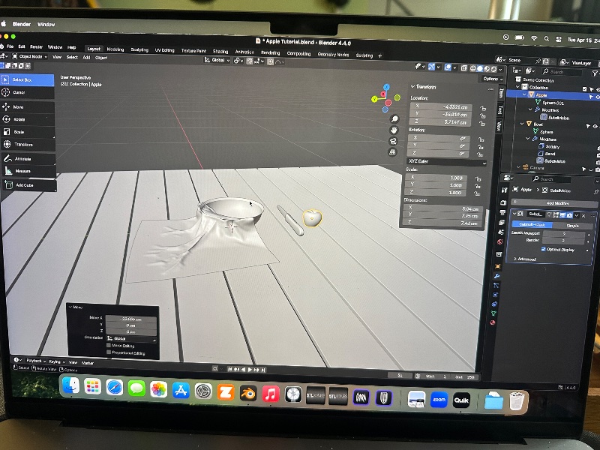Open the Render menu
Screen dimensions: 600x450
click(x=36, y=46)
